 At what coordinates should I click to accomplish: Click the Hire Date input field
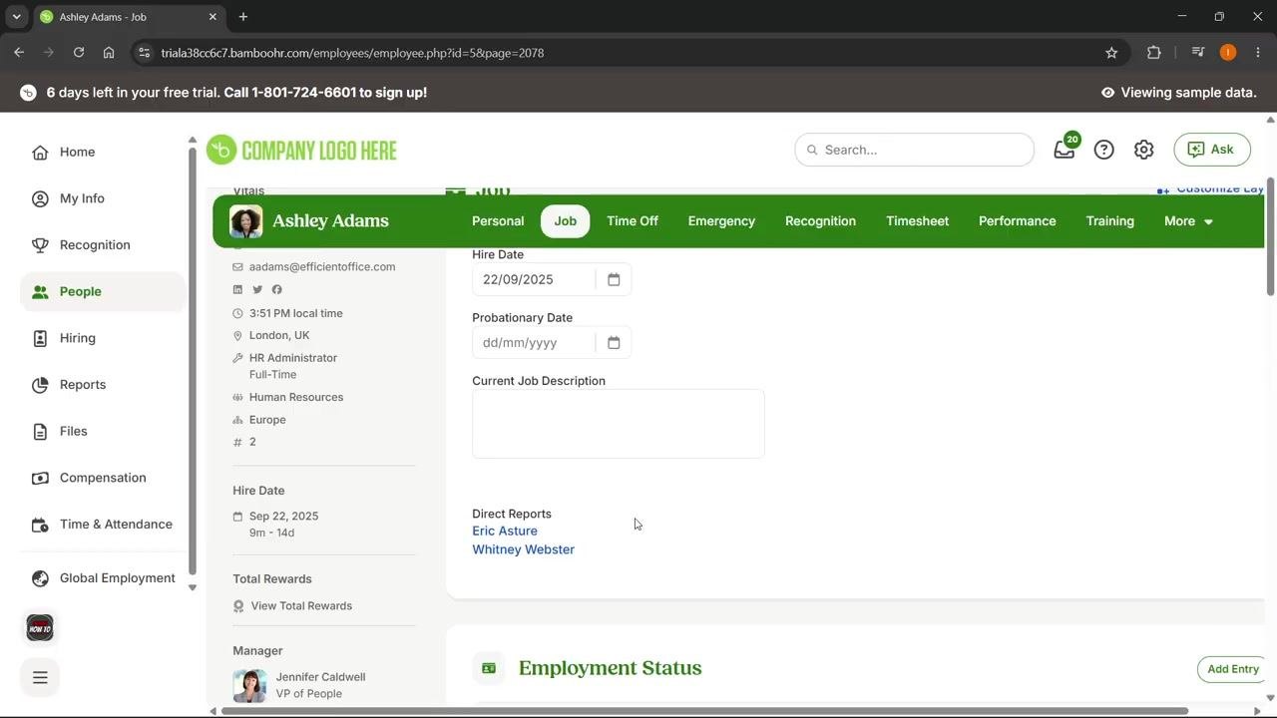[x=534, y=279]
